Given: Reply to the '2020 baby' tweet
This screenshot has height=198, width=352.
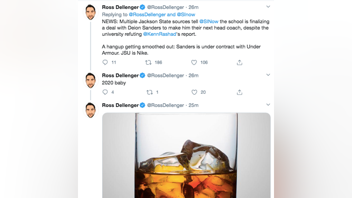Looking at the screenshot, I should 105,92.
